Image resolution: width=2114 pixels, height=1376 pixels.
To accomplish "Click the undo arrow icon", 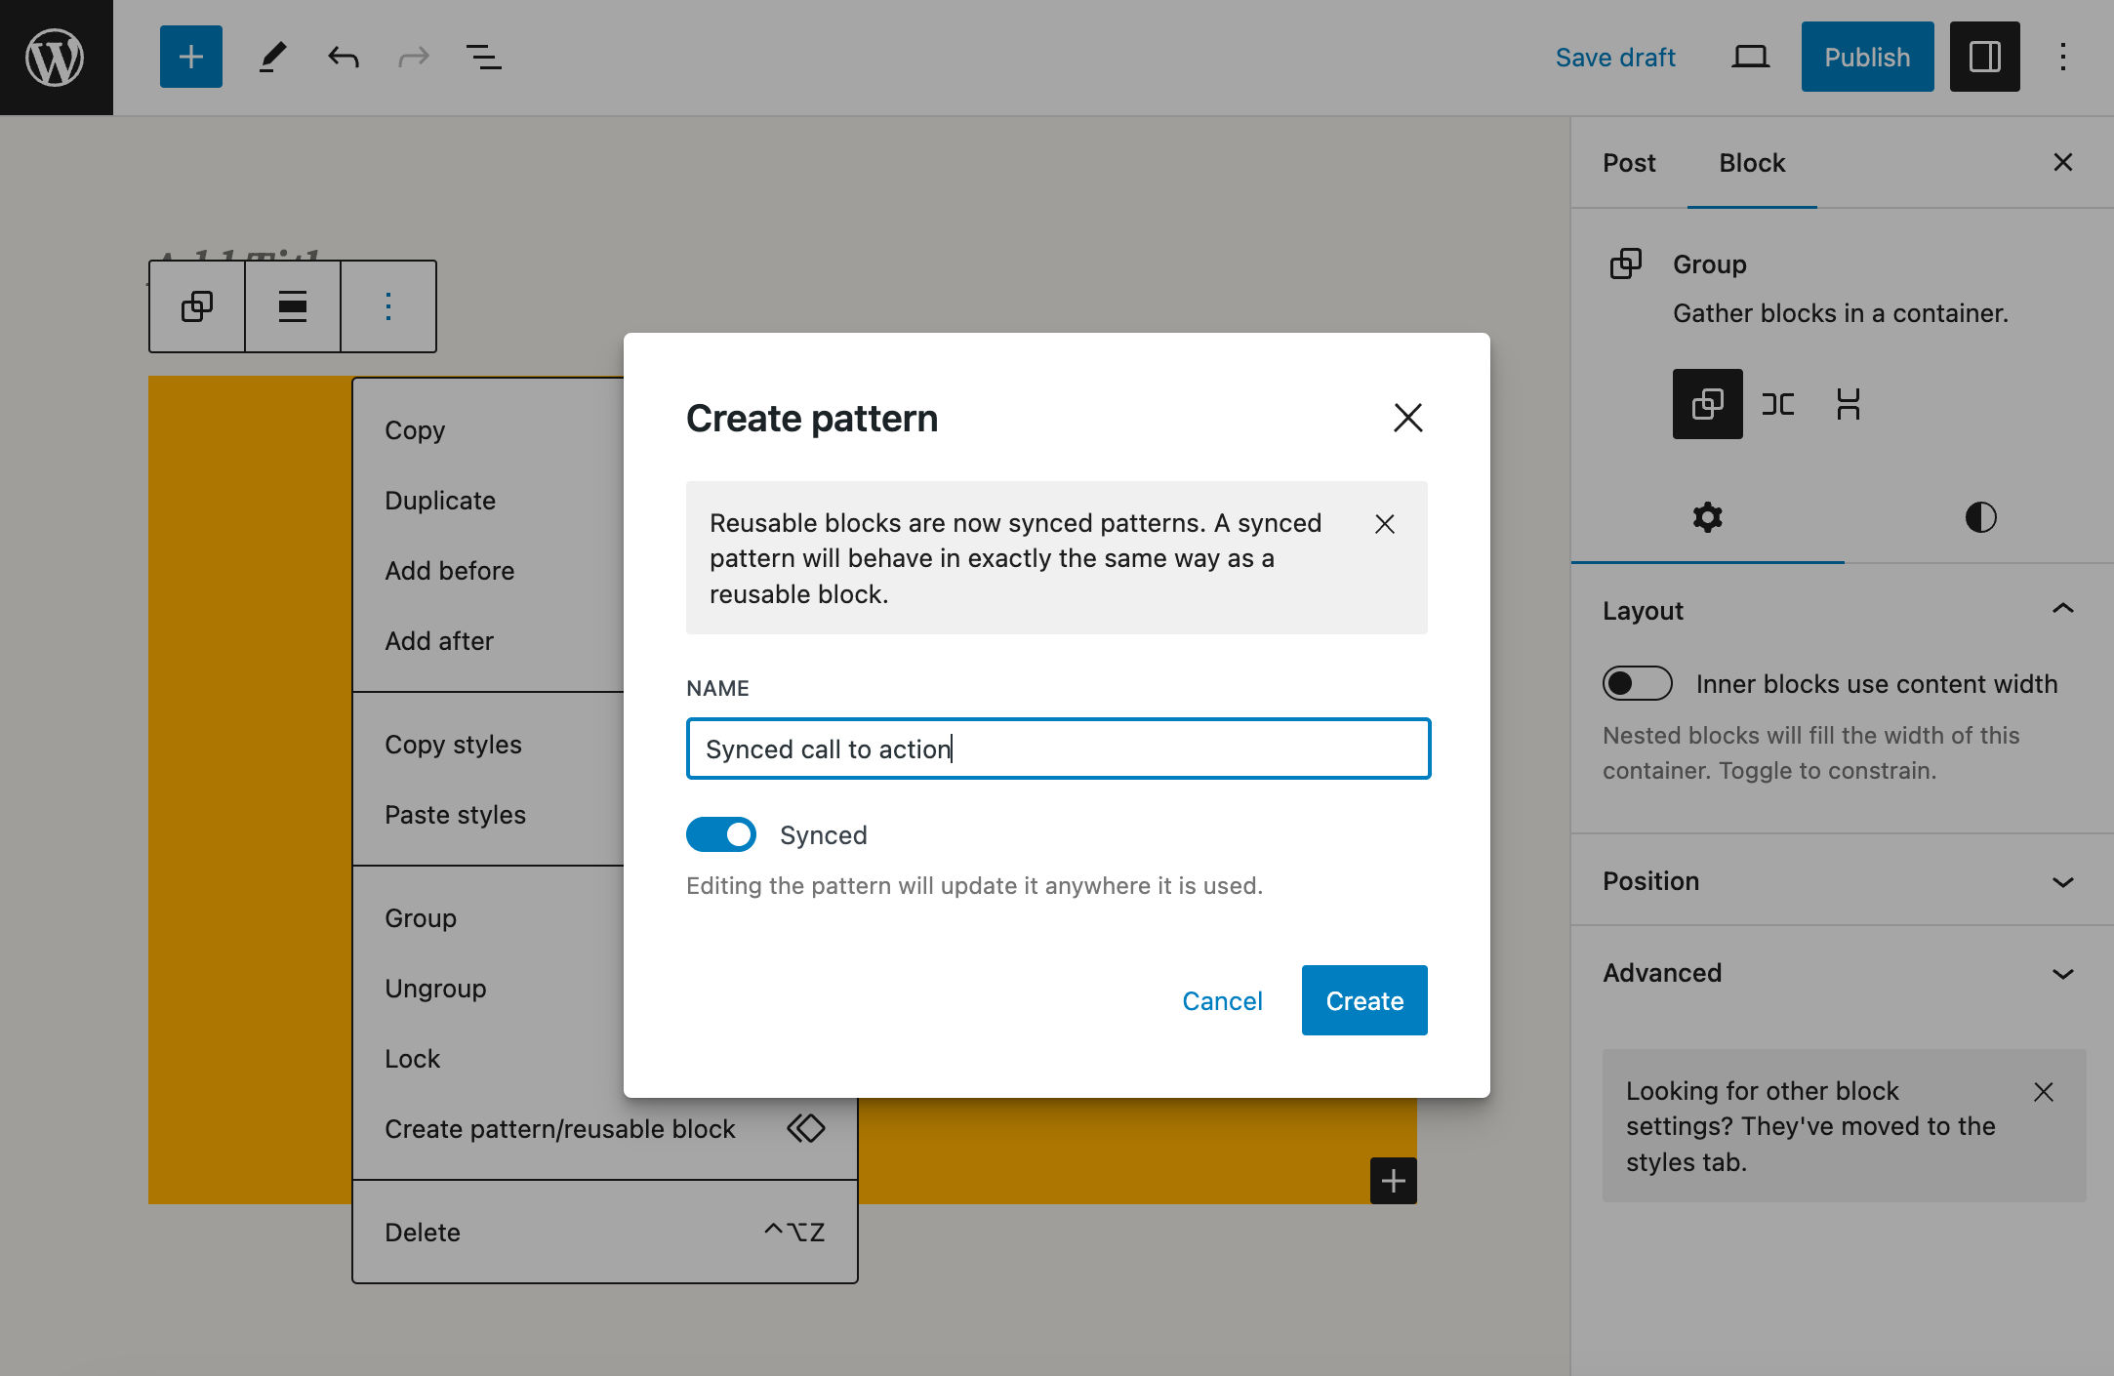I will tap(341, 57).
